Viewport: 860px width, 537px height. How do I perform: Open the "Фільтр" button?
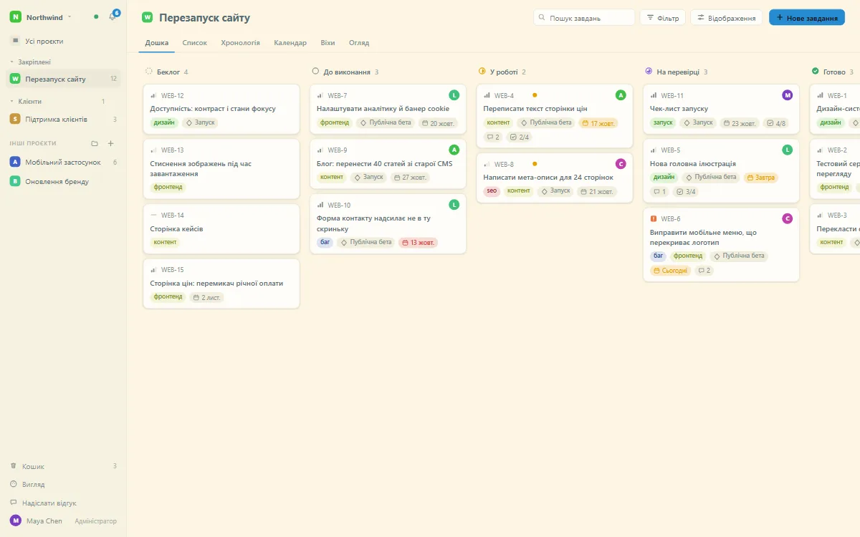(x=663, y=18)
